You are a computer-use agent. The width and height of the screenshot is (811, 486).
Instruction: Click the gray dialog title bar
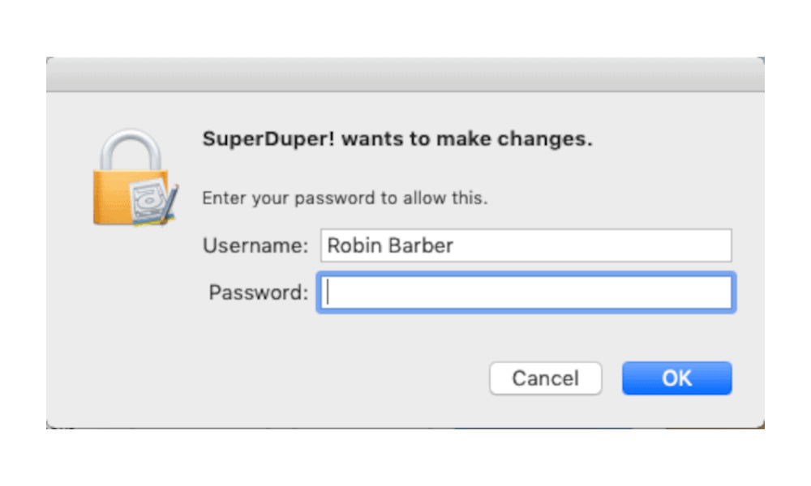tap(405, 75)
